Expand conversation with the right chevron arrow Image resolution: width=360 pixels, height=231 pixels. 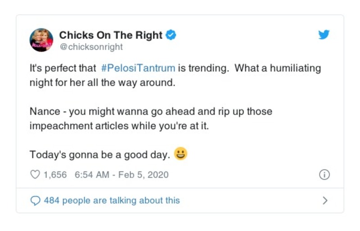click(325, 201)
